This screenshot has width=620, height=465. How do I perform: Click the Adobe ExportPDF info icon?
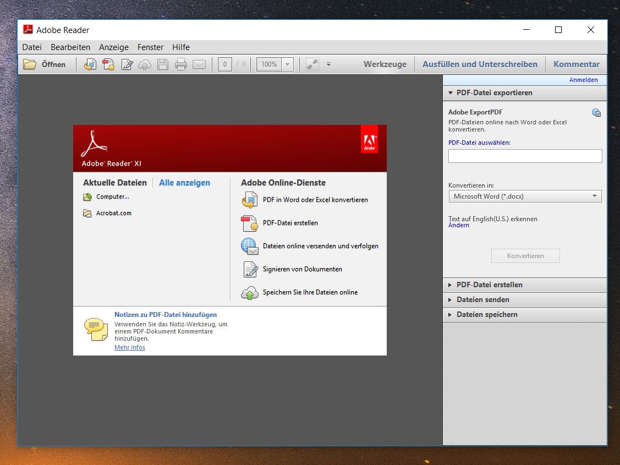(596, 113)
